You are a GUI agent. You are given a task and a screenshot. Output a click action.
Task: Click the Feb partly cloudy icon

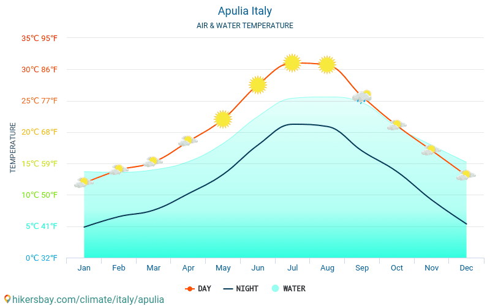click(x=118, y=170)
